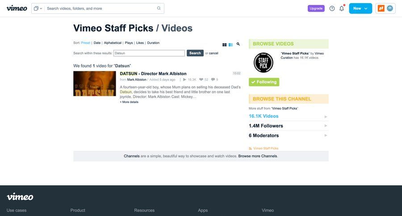Viewport: 402px width, 216px height.
Task: Open the Vimeo Staff Picks RSS link
Action: click(x=266, y=148)
